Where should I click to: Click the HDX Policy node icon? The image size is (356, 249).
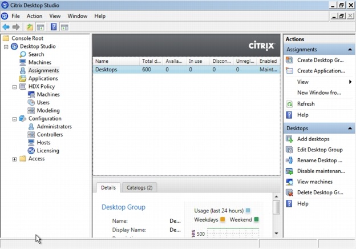(x=23, y=86)
